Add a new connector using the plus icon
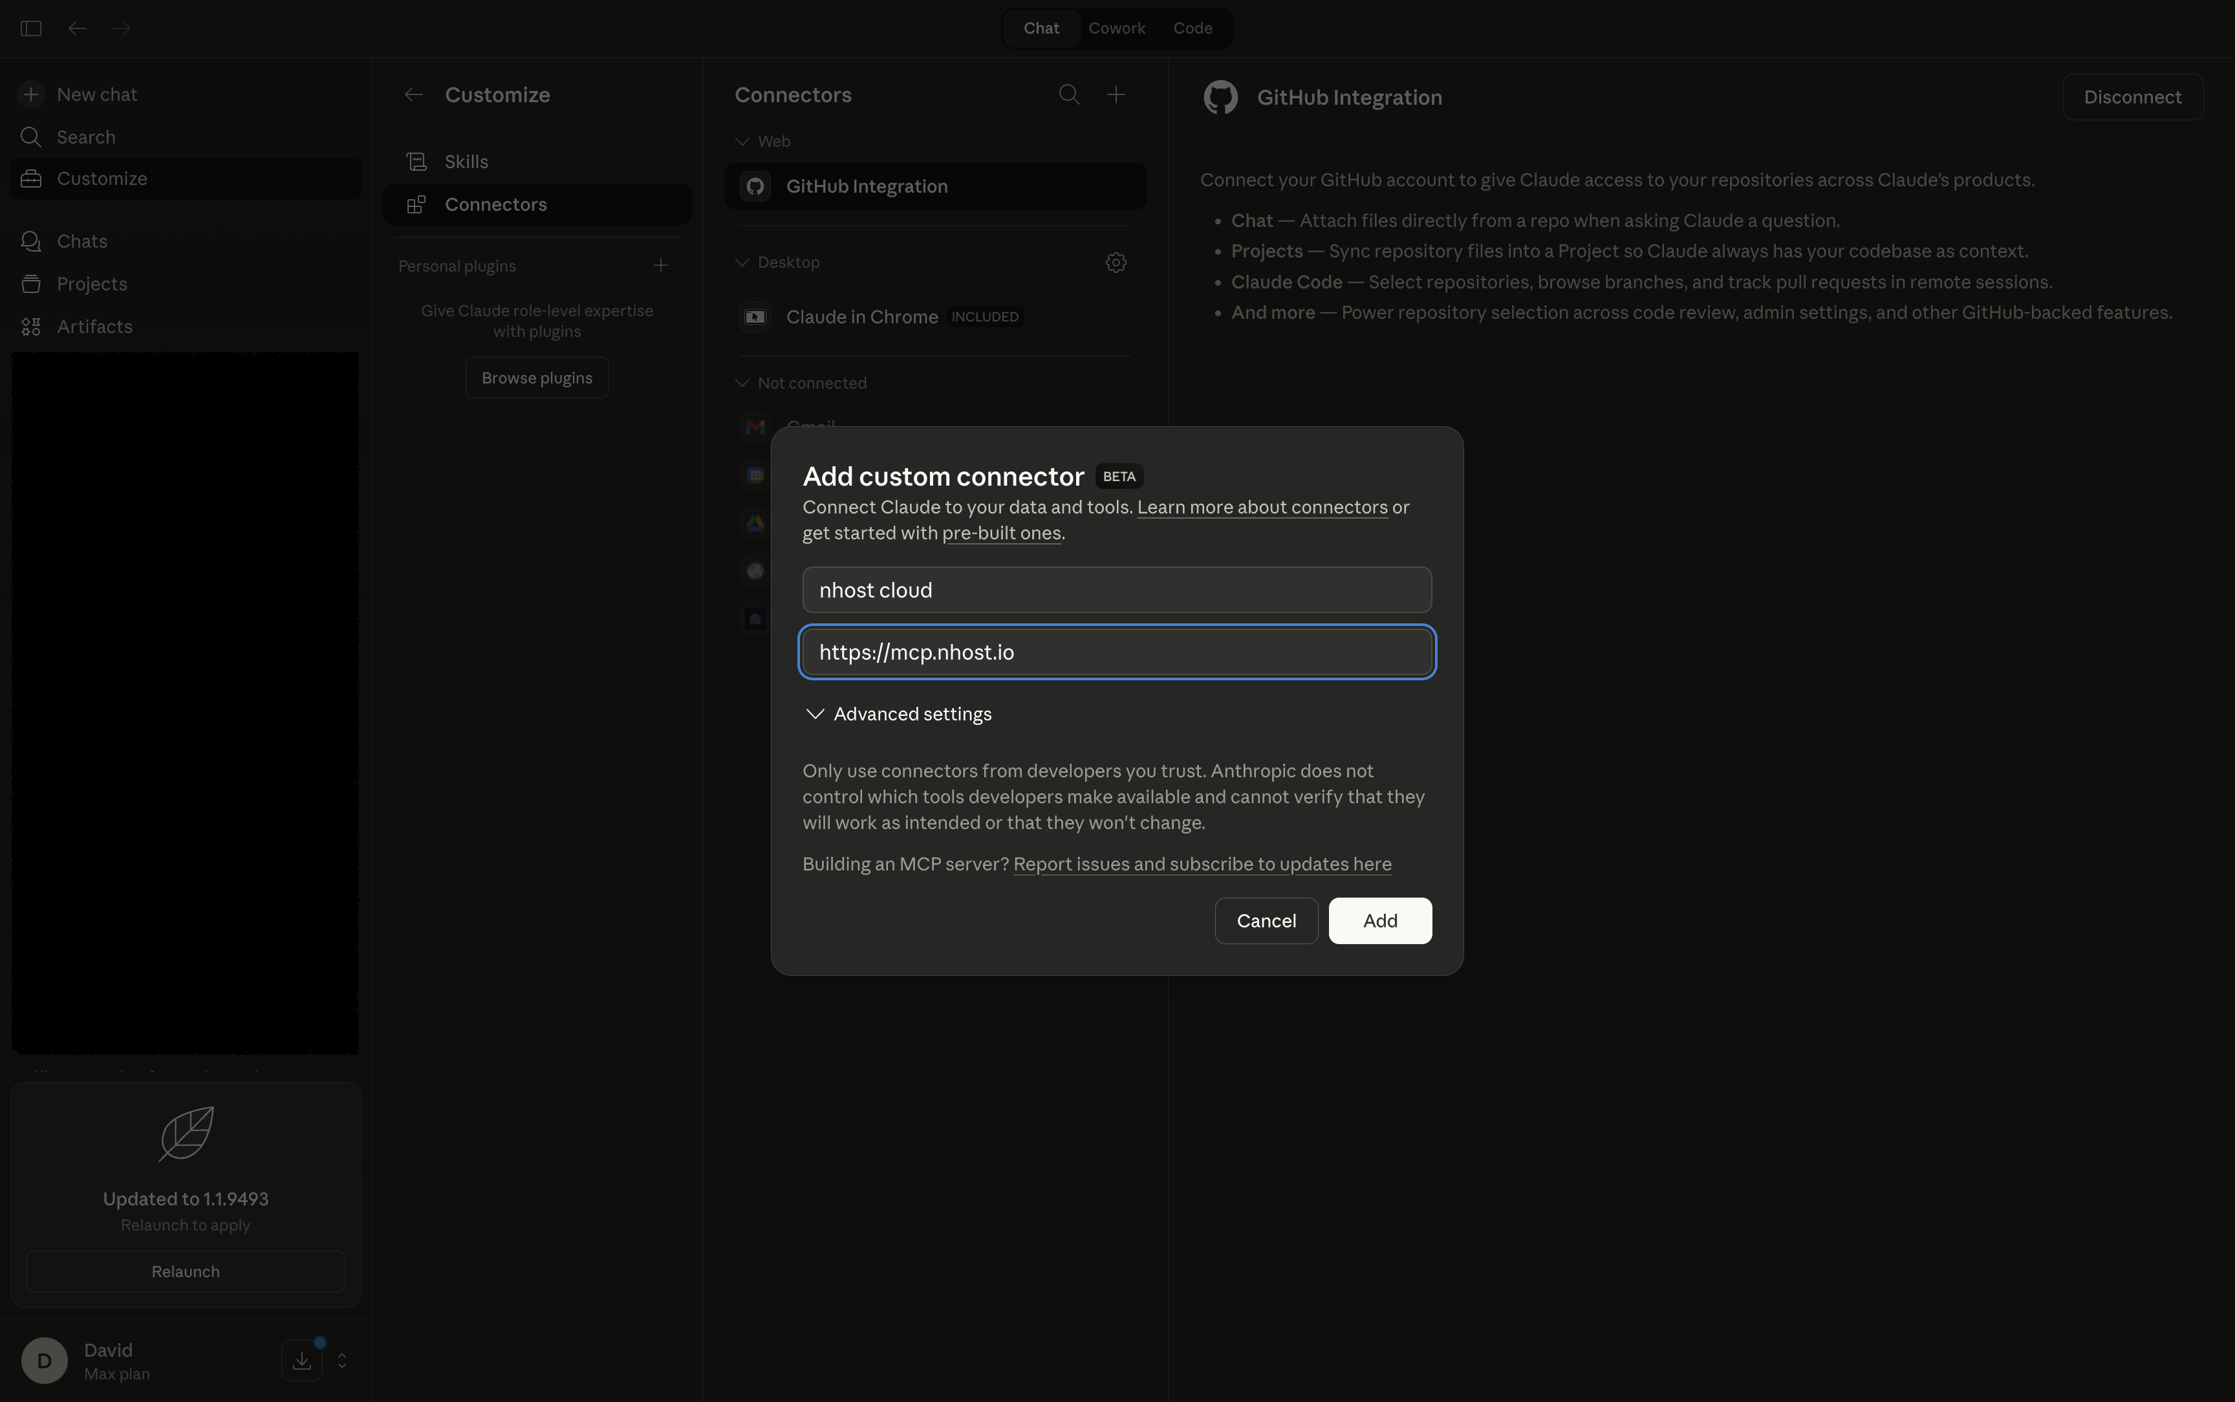 point(1116,94)
